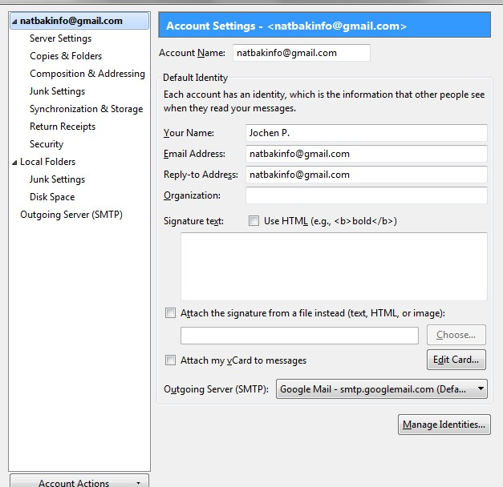Select Copies & Folders settings
The height and width of the screenshot is (487, 503).
coord(66,56)
